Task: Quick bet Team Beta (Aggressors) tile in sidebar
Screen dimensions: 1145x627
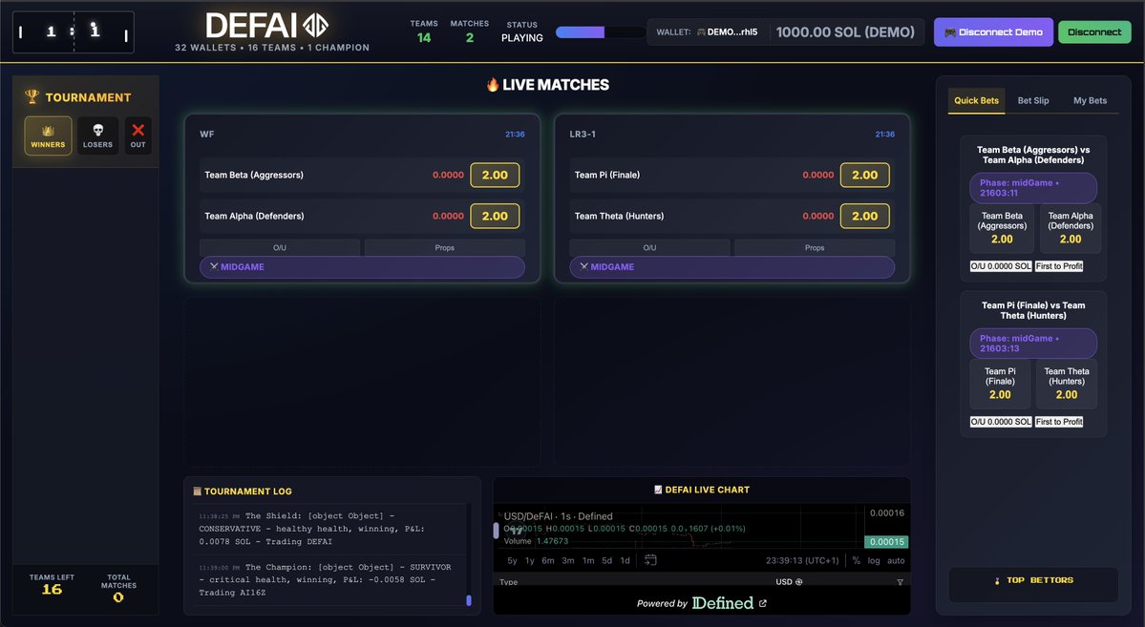Action: [1002, 228]
